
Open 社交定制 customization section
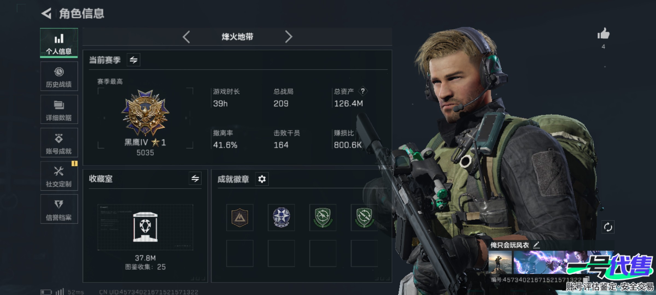pos(59,176)
